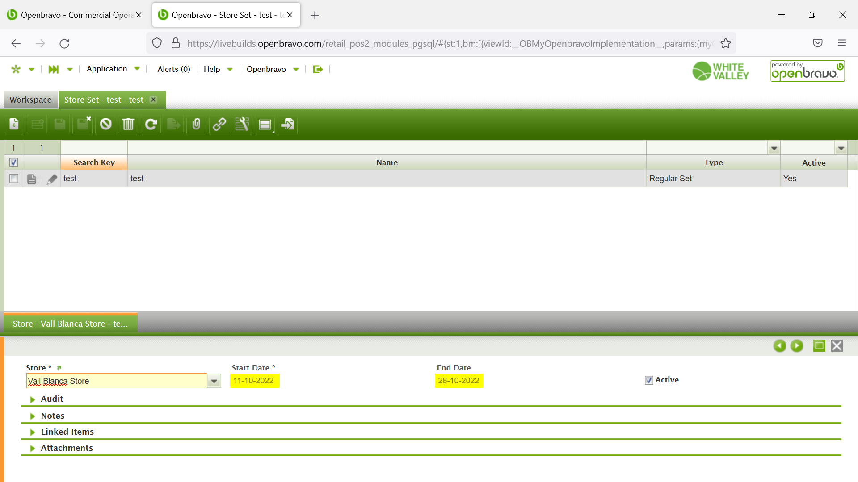
Task: Edit the test row with the pencil icon
Action: tap(52, 179)
